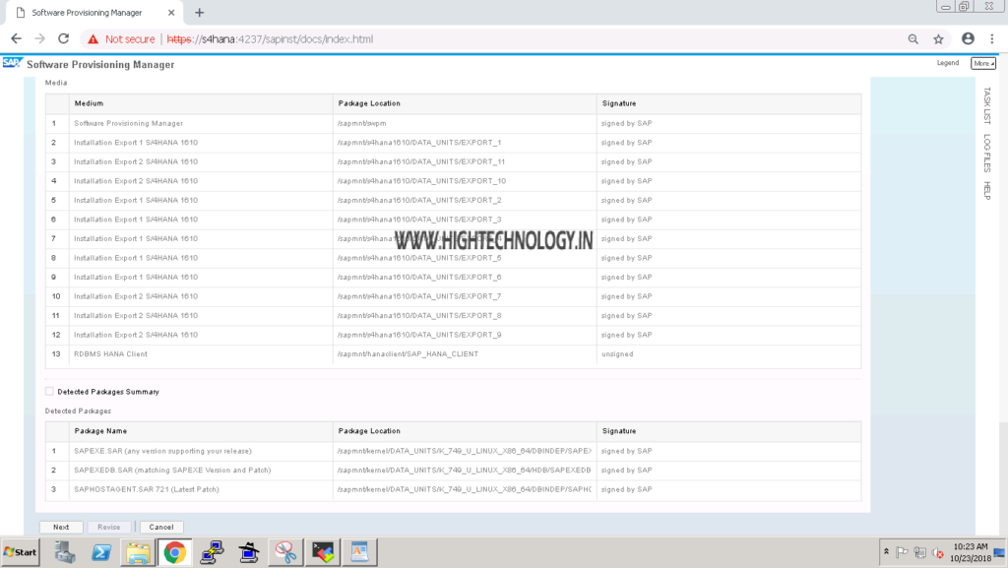Open the terminal emulator taskbar icon
Image resolution: width=1008 pixels, height=568 pixels.
pyautogui.click(x=249, y=552)
